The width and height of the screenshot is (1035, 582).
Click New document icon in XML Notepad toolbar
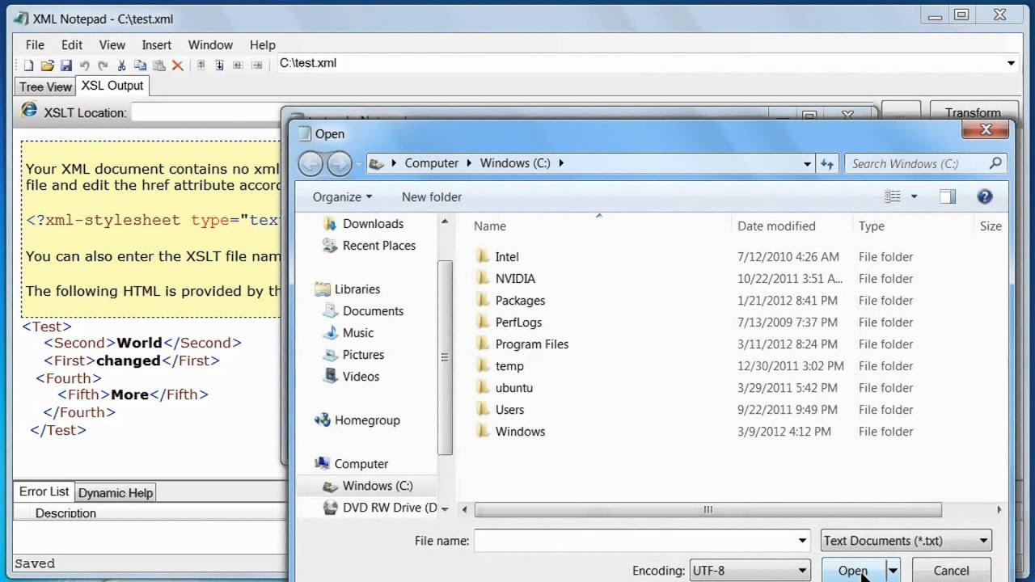(28, 65)
